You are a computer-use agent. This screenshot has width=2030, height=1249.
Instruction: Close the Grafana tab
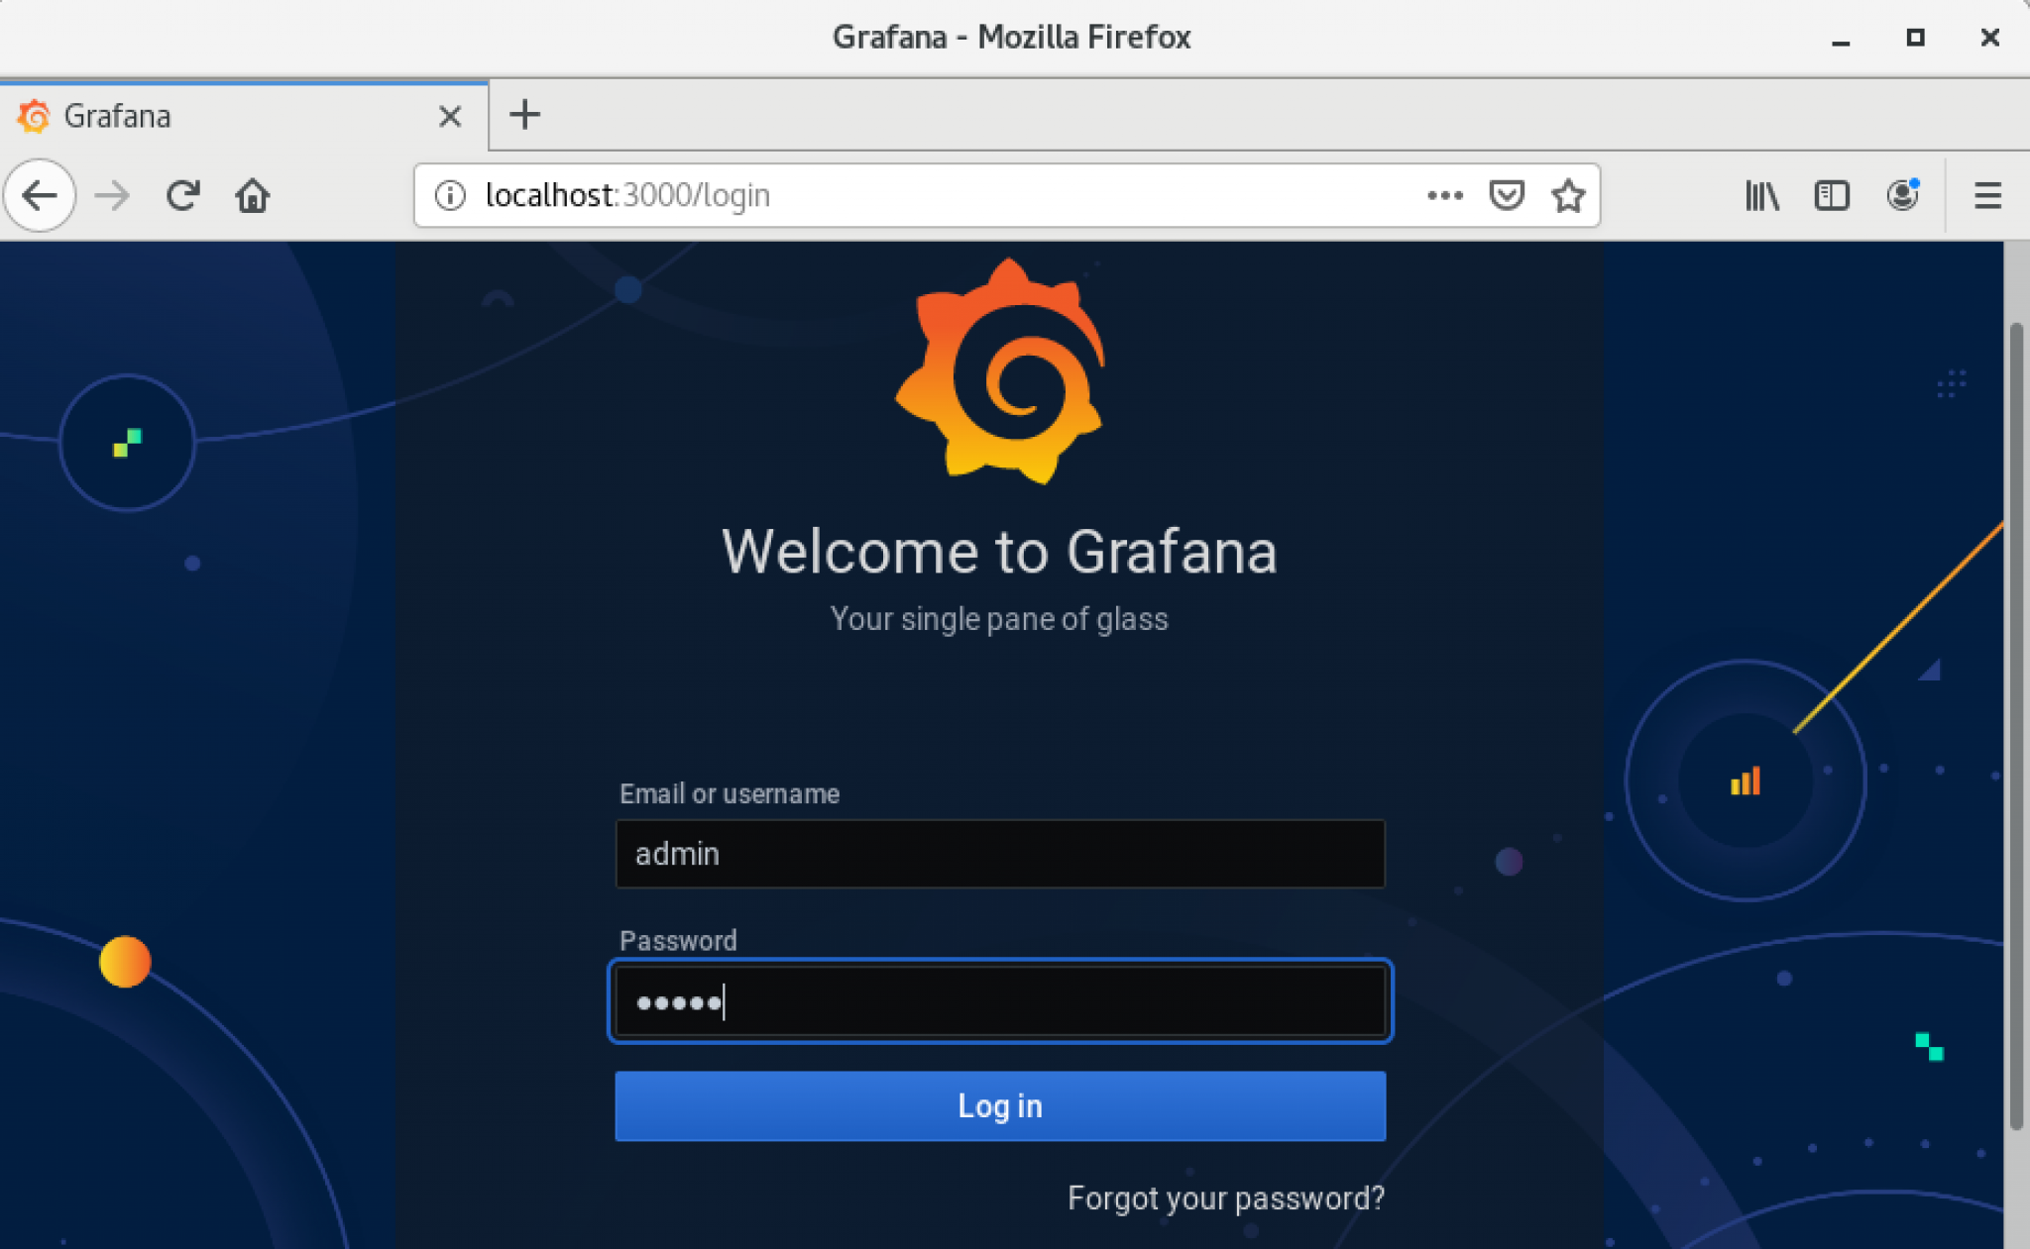[x=450, y=116]
